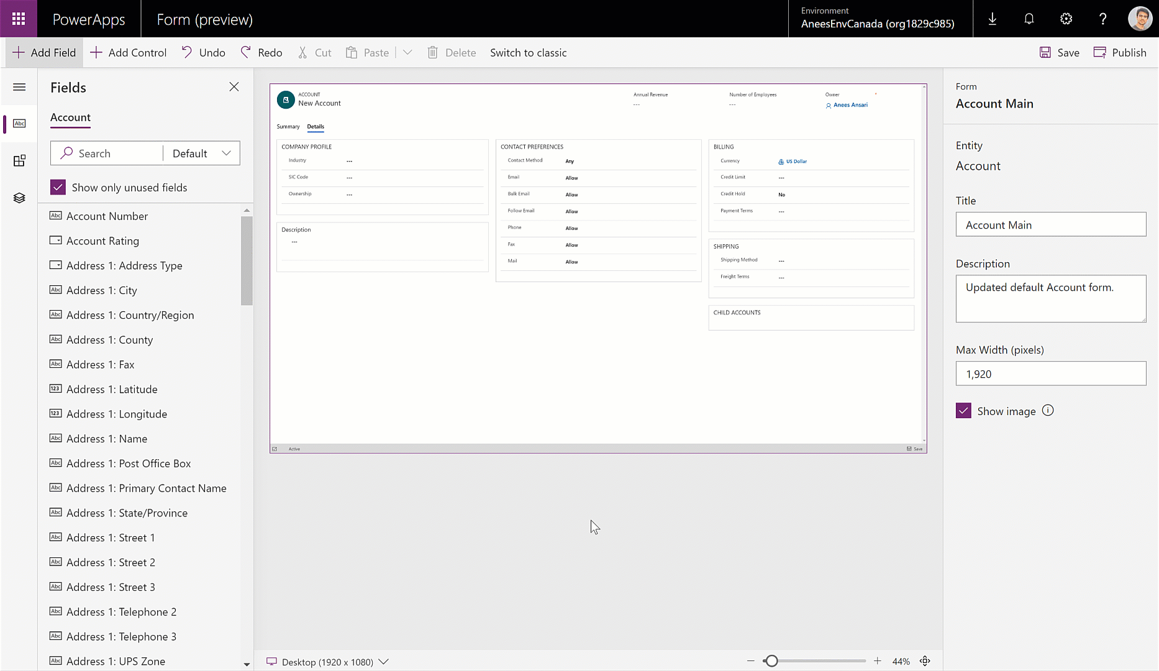Select the Address 1: Primary Contact Name field

[146, 488]
